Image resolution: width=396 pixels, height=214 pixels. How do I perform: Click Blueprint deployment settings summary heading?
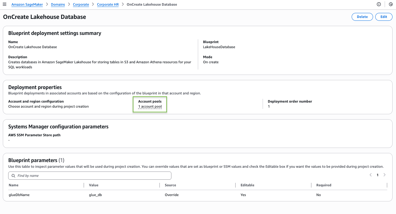click(x=55, y=33)
